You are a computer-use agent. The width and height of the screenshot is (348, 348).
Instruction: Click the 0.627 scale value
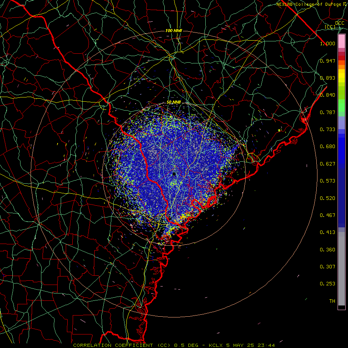328,164
